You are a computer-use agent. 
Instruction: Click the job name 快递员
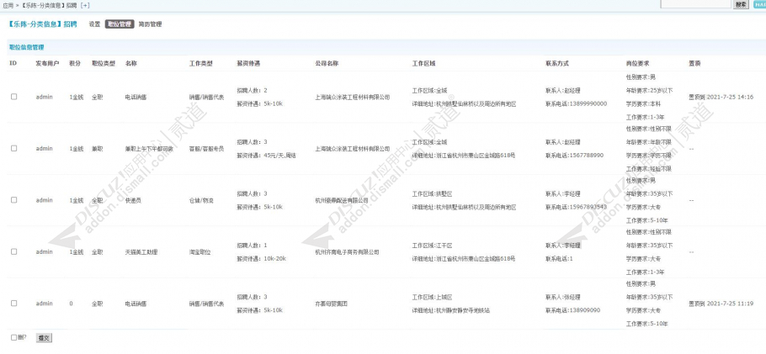tap(134, 200)
